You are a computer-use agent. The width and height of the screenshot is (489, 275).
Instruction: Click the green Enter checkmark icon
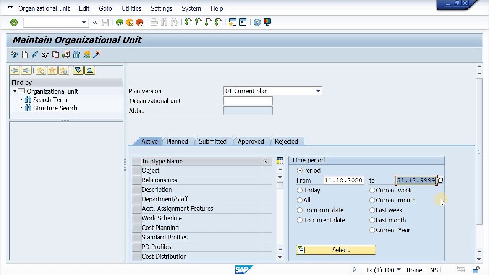tap(14, 23)
